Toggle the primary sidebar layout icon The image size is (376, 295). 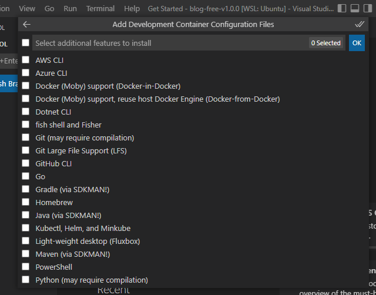point(342,8)
